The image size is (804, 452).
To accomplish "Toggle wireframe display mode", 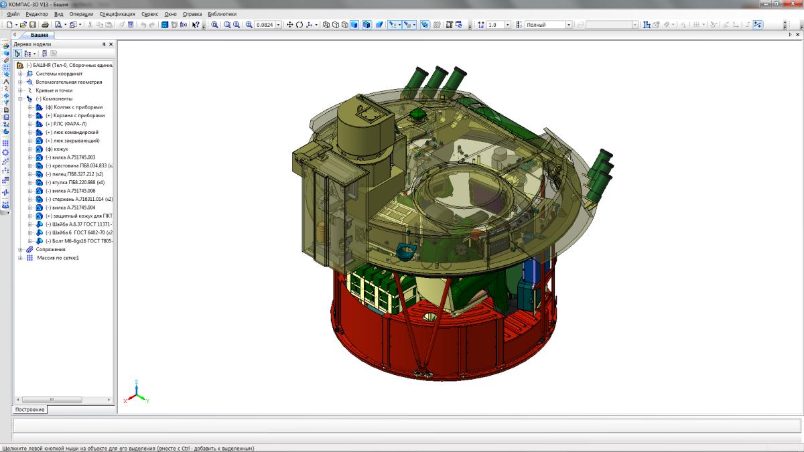I will (x=326, y=25).
